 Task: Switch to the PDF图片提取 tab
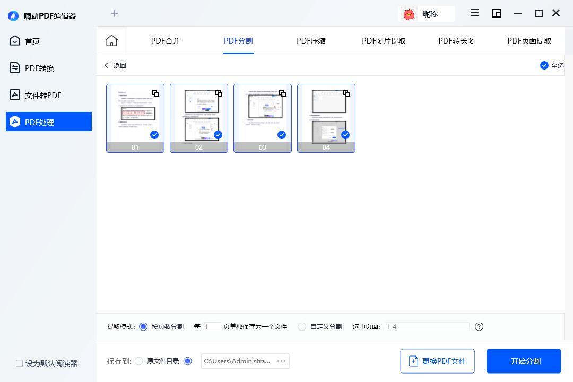384,41
